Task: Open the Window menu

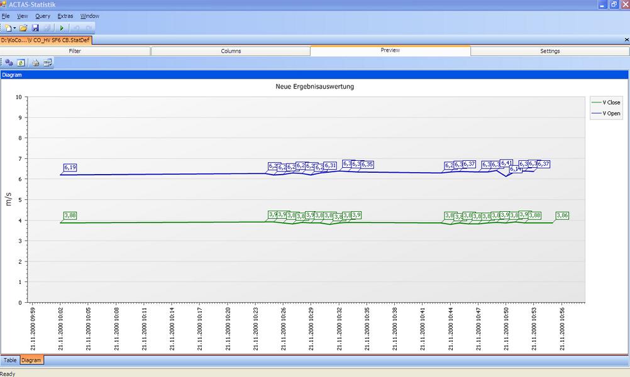Action: 90,16
